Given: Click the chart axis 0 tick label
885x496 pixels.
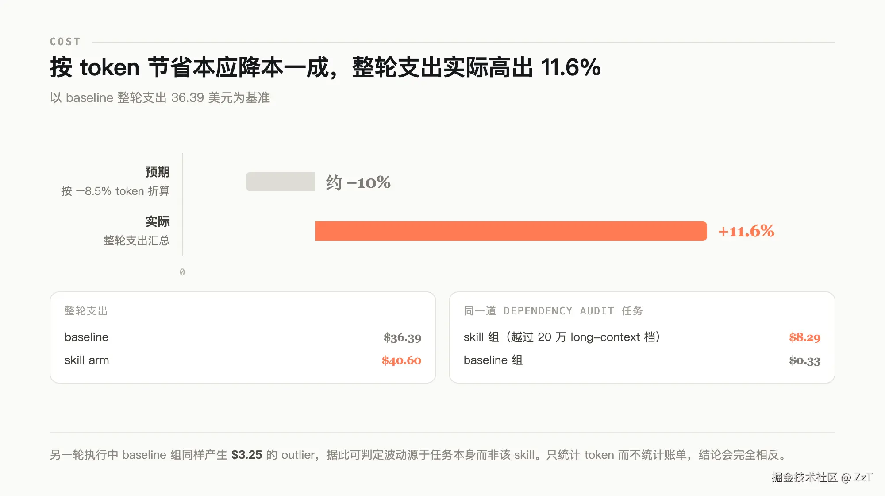Looking at the screenshot, I should tap(182, 272).
